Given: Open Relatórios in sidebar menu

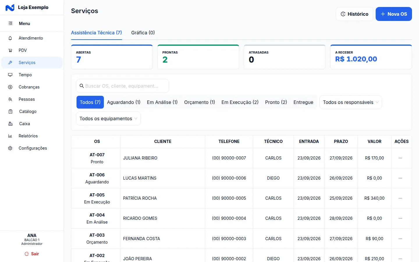Looking at the screenshot, I should coord(32,136).
